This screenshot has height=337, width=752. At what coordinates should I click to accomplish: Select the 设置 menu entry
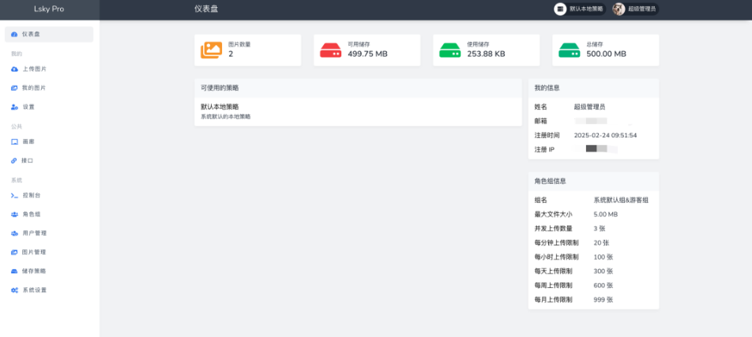pos(49,107)
